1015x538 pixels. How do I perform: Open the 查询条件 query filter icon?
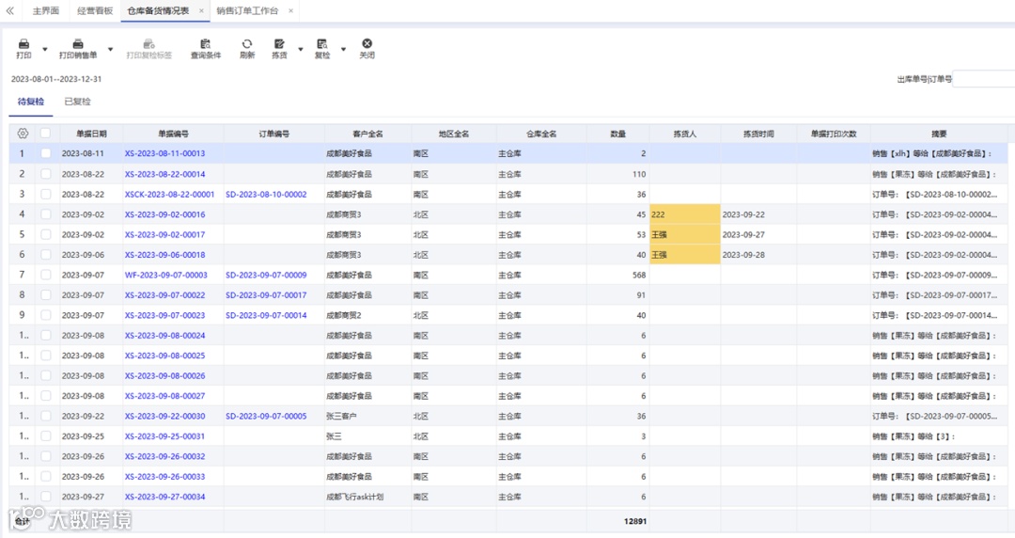(206, 44)
